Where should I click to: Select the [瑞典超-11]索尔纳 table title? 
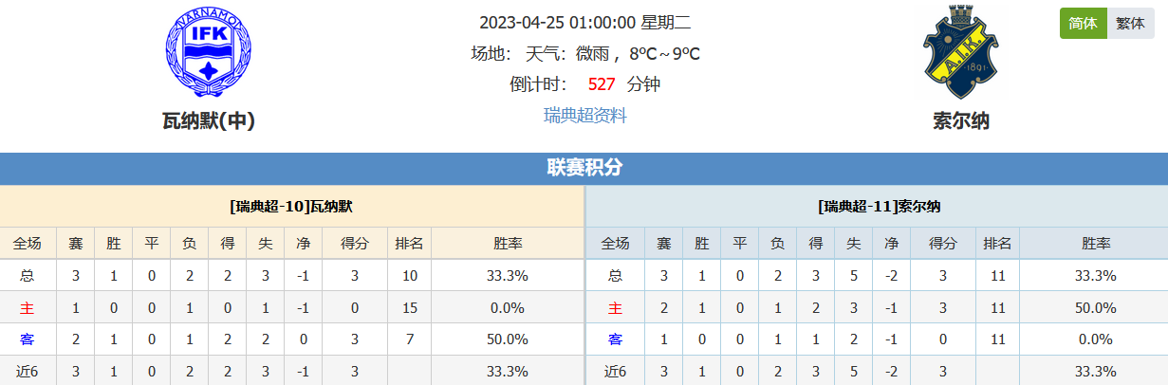click(880, 206)
